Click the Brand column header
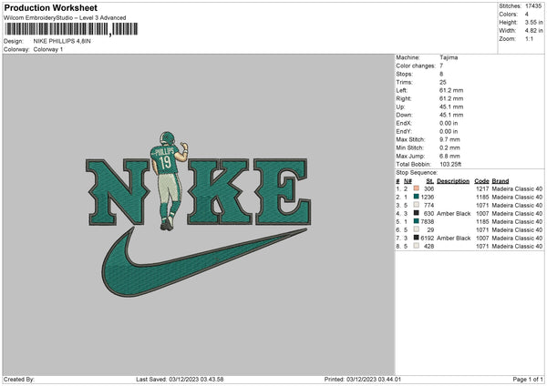Viewport: 547px width, 386px height. (501, 181)
